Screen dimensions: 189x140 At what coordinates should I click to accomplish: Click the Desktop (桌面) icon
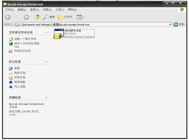(x=11, y=68)
